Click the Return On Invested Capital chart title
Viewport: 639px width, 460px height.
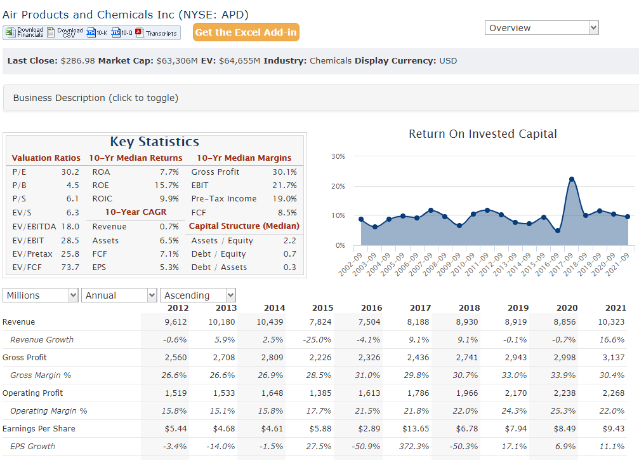coord(482,134)
